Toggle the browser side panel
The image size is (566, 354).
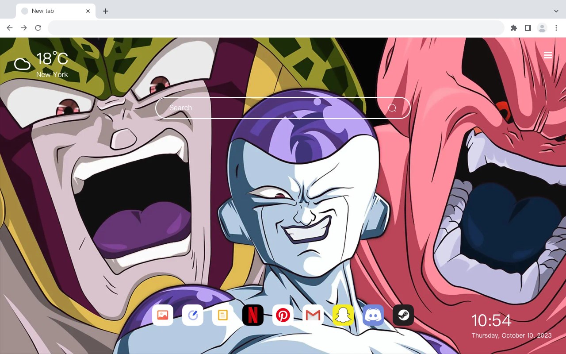[528, 28]
